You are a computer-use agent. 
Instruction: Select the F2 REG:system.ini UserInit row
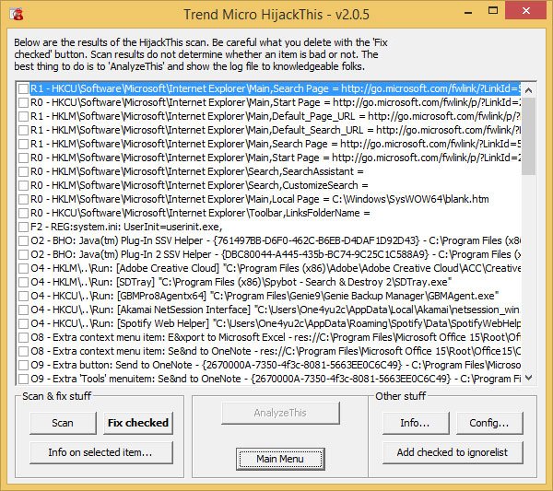[126, 227]
